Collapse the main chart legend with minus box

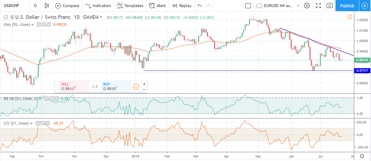[x=6, y=17]
